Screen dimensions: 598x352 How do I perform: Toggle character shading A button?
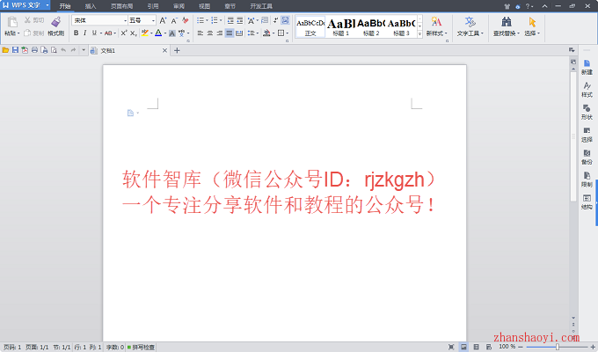click(172, 33)
